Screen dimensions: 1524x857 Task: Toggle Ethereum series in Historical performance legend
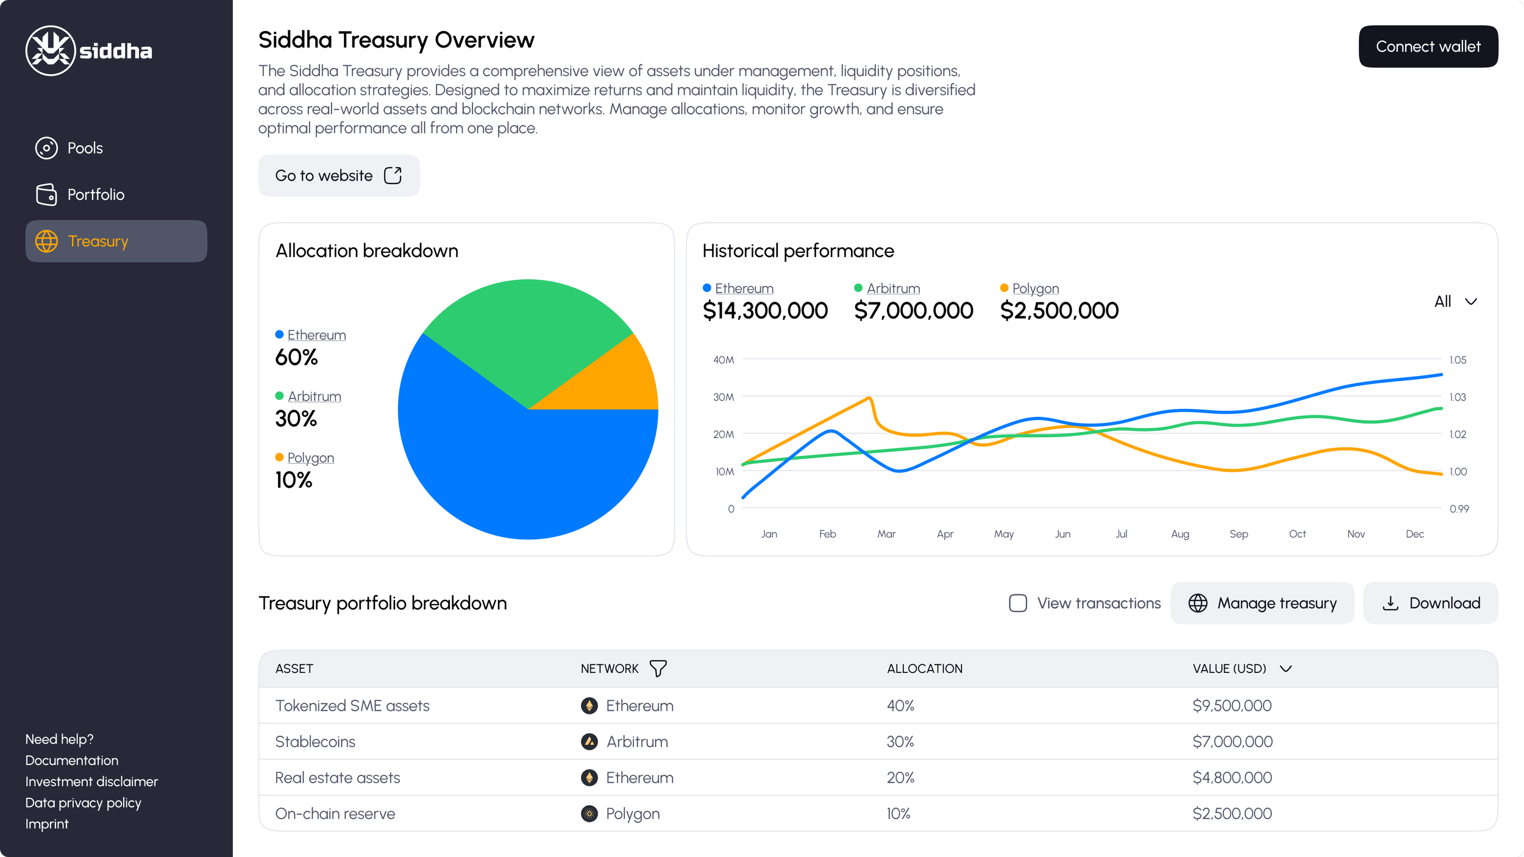(744, 288)
